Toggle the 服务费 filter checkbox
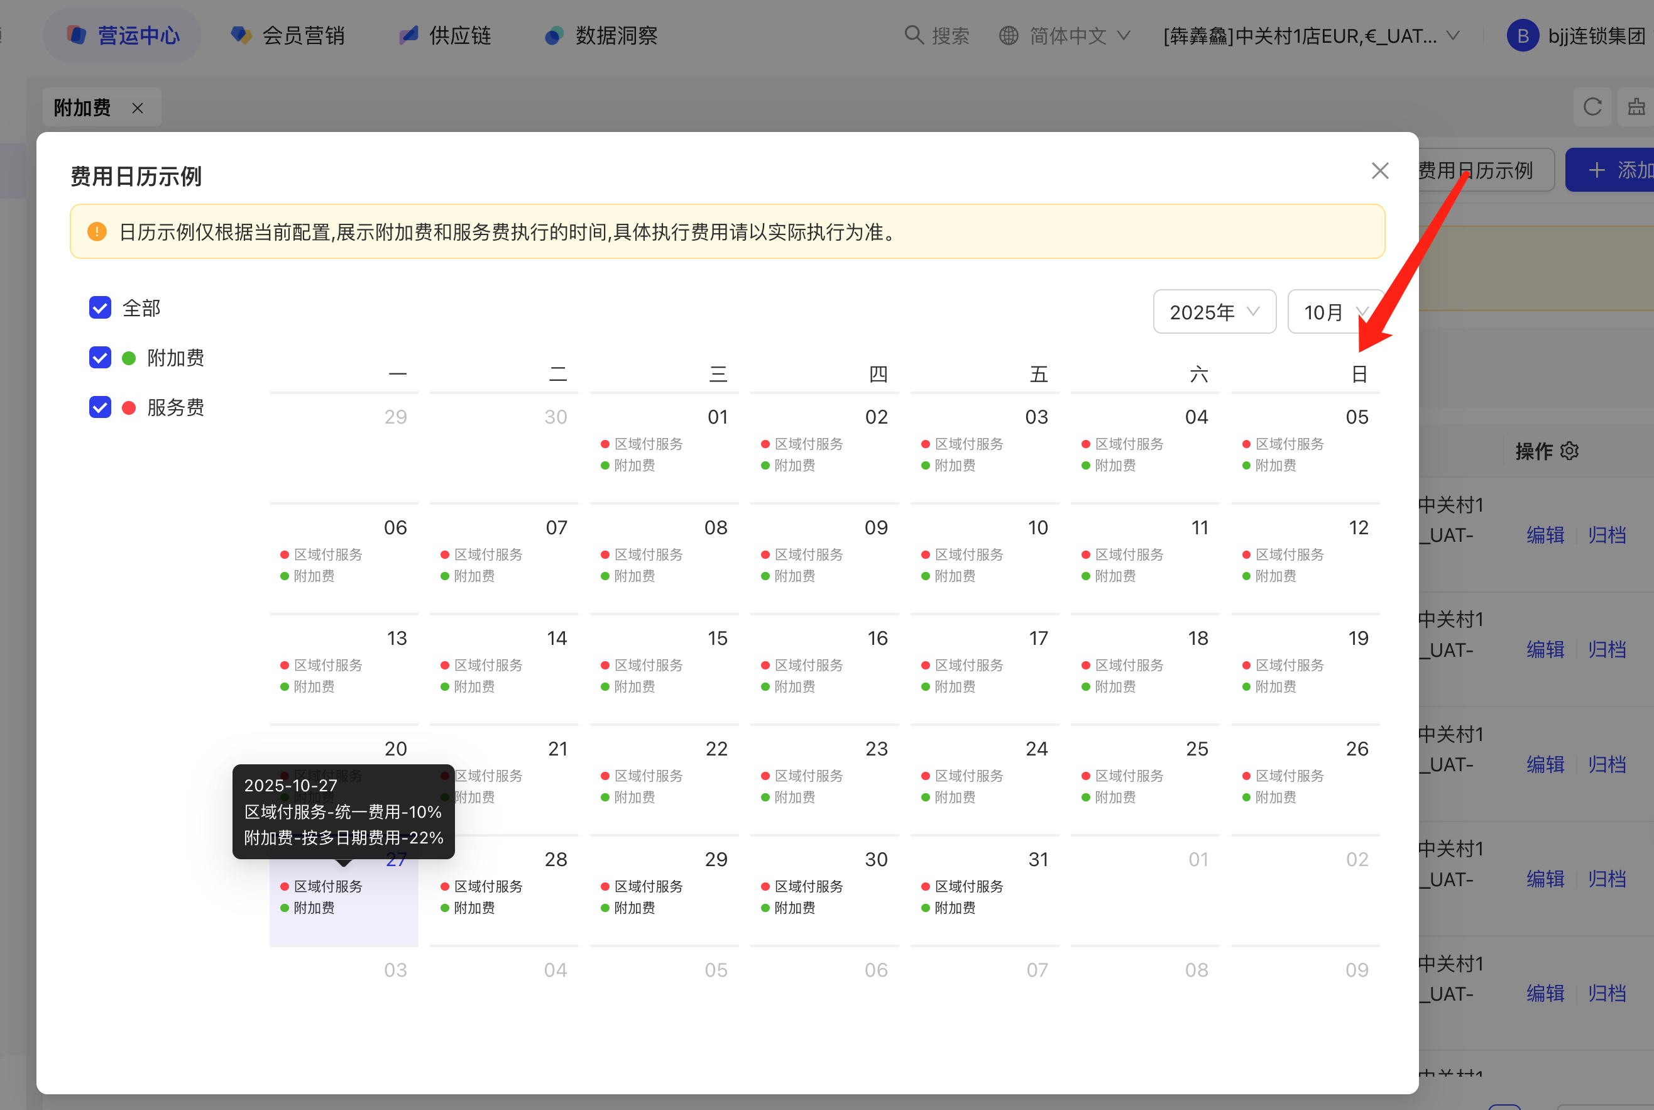 click(x=100, y=407)
